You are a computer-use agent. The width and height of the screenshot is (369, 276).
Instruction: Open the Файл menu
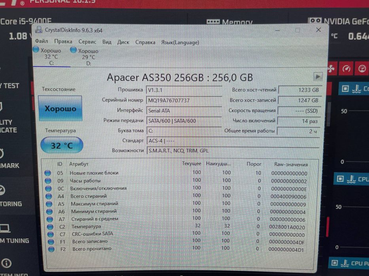[42, 41]
